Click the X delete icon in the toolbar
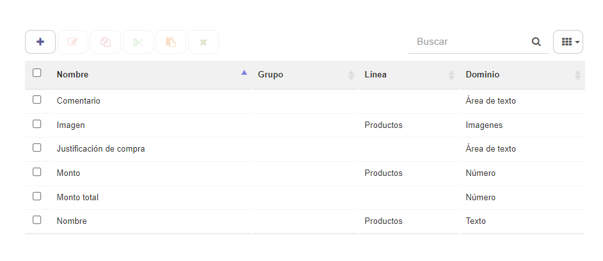This screenshot has height=261, width=603. coord(204,42)
